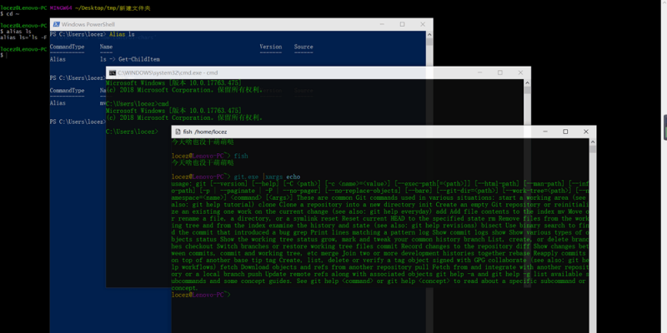Click the cmd.exe window scrollbar thumb
Image resolution: width=667 pixels, height=333 pixels.
pyautogui.click(x=527, y=90)
